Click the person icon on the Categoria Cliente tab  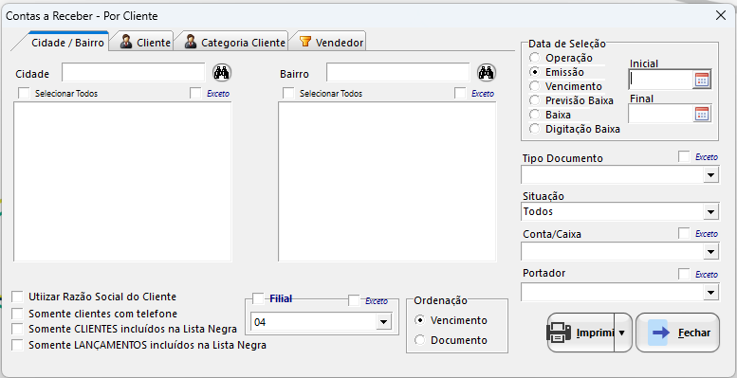click(x=191, y=42)
